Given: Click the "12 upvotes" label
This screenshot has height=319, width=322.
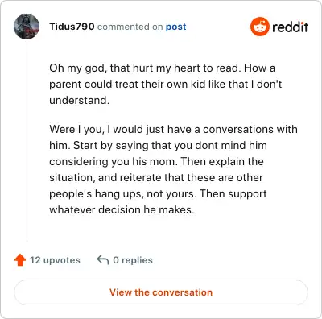Looking at the screenshot, I should (x=55, y=260).
